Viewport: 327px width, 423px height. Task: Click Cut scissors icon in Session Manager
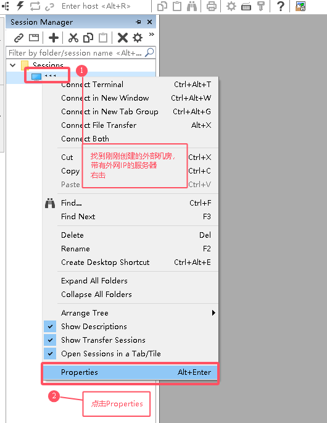click(x=73, y=38)
